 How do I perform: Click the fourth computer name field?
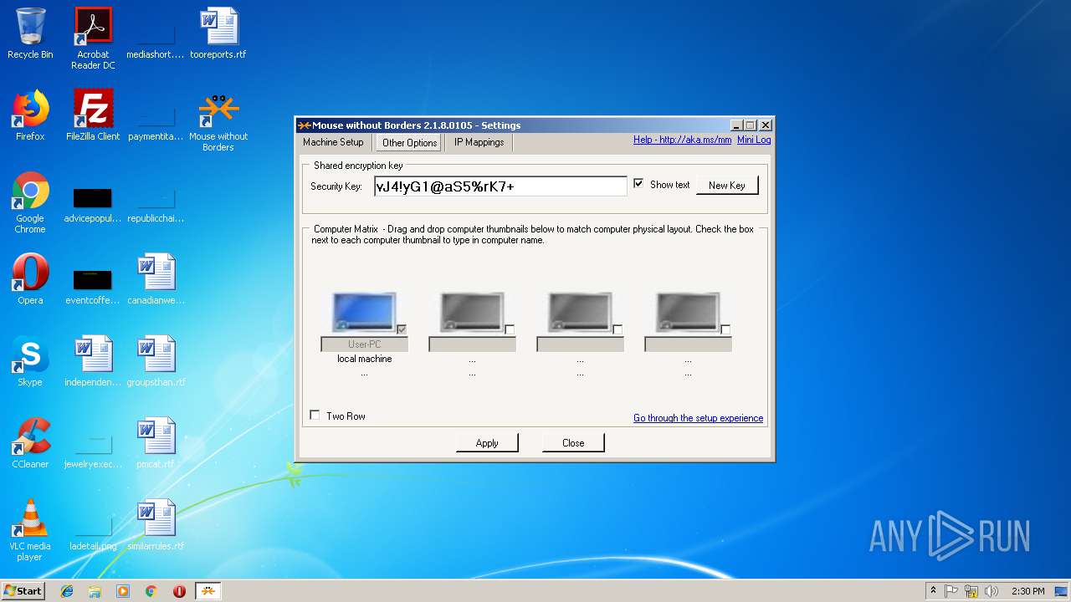688,344
